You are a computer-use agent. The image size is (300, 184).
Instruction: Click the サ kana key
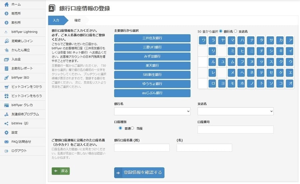point(270,40)
